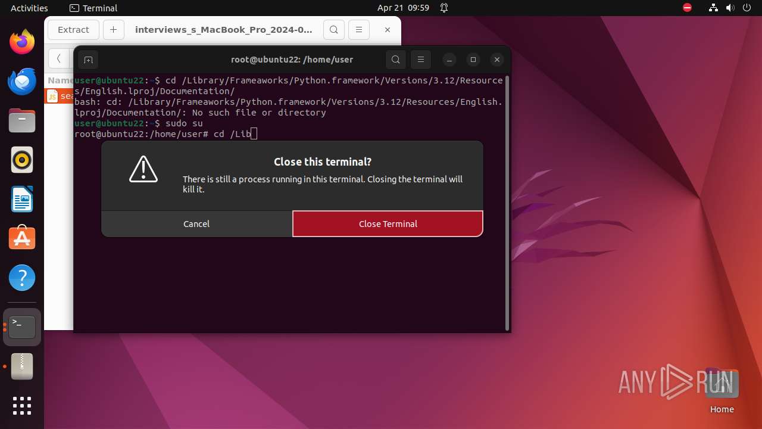Open the Home folder desktop icon

pos(722,391)
